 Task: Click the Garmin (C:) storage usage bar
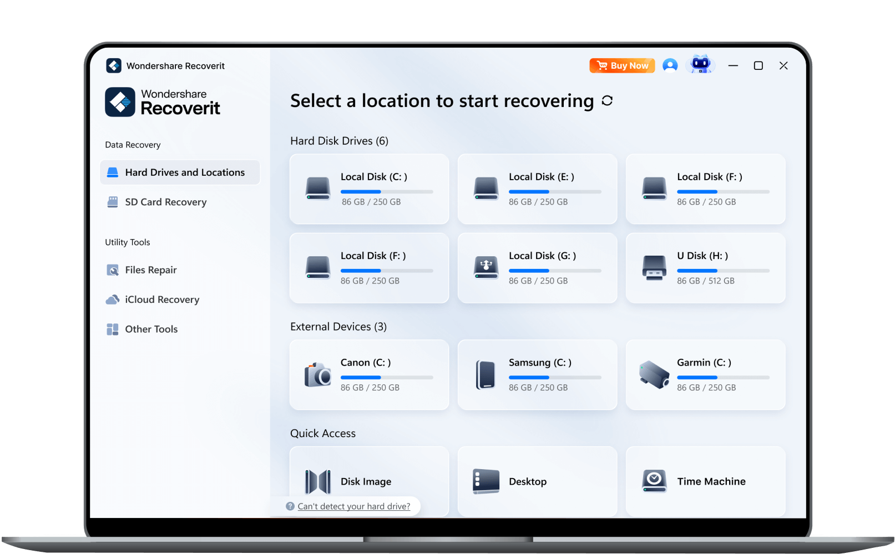tap(723, 378)
